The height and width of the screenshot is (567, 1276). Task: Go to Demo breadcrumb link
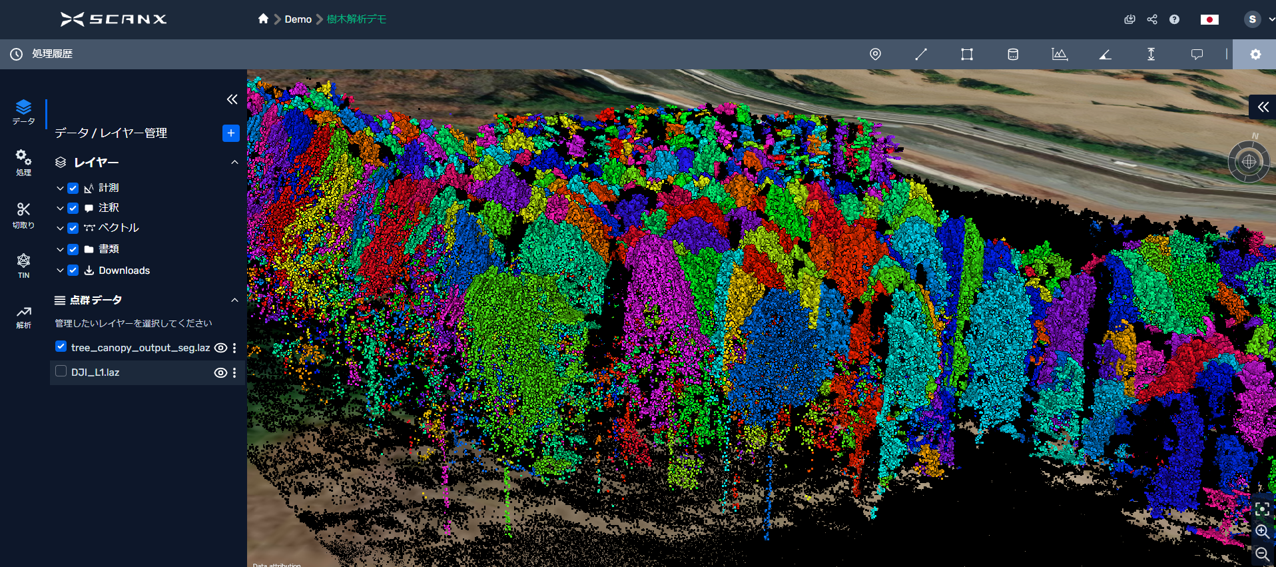click(x=298, y=19)
